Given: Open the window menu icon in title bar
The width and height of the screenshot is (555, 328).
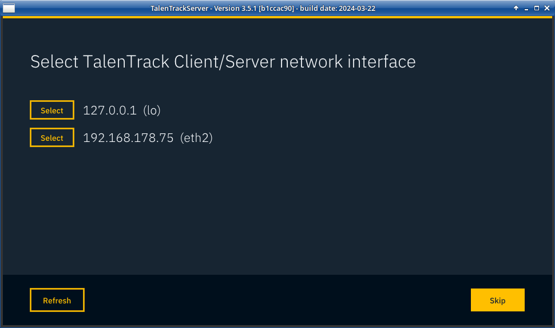Looking at the screenshot, I should (x=9, y=8).
